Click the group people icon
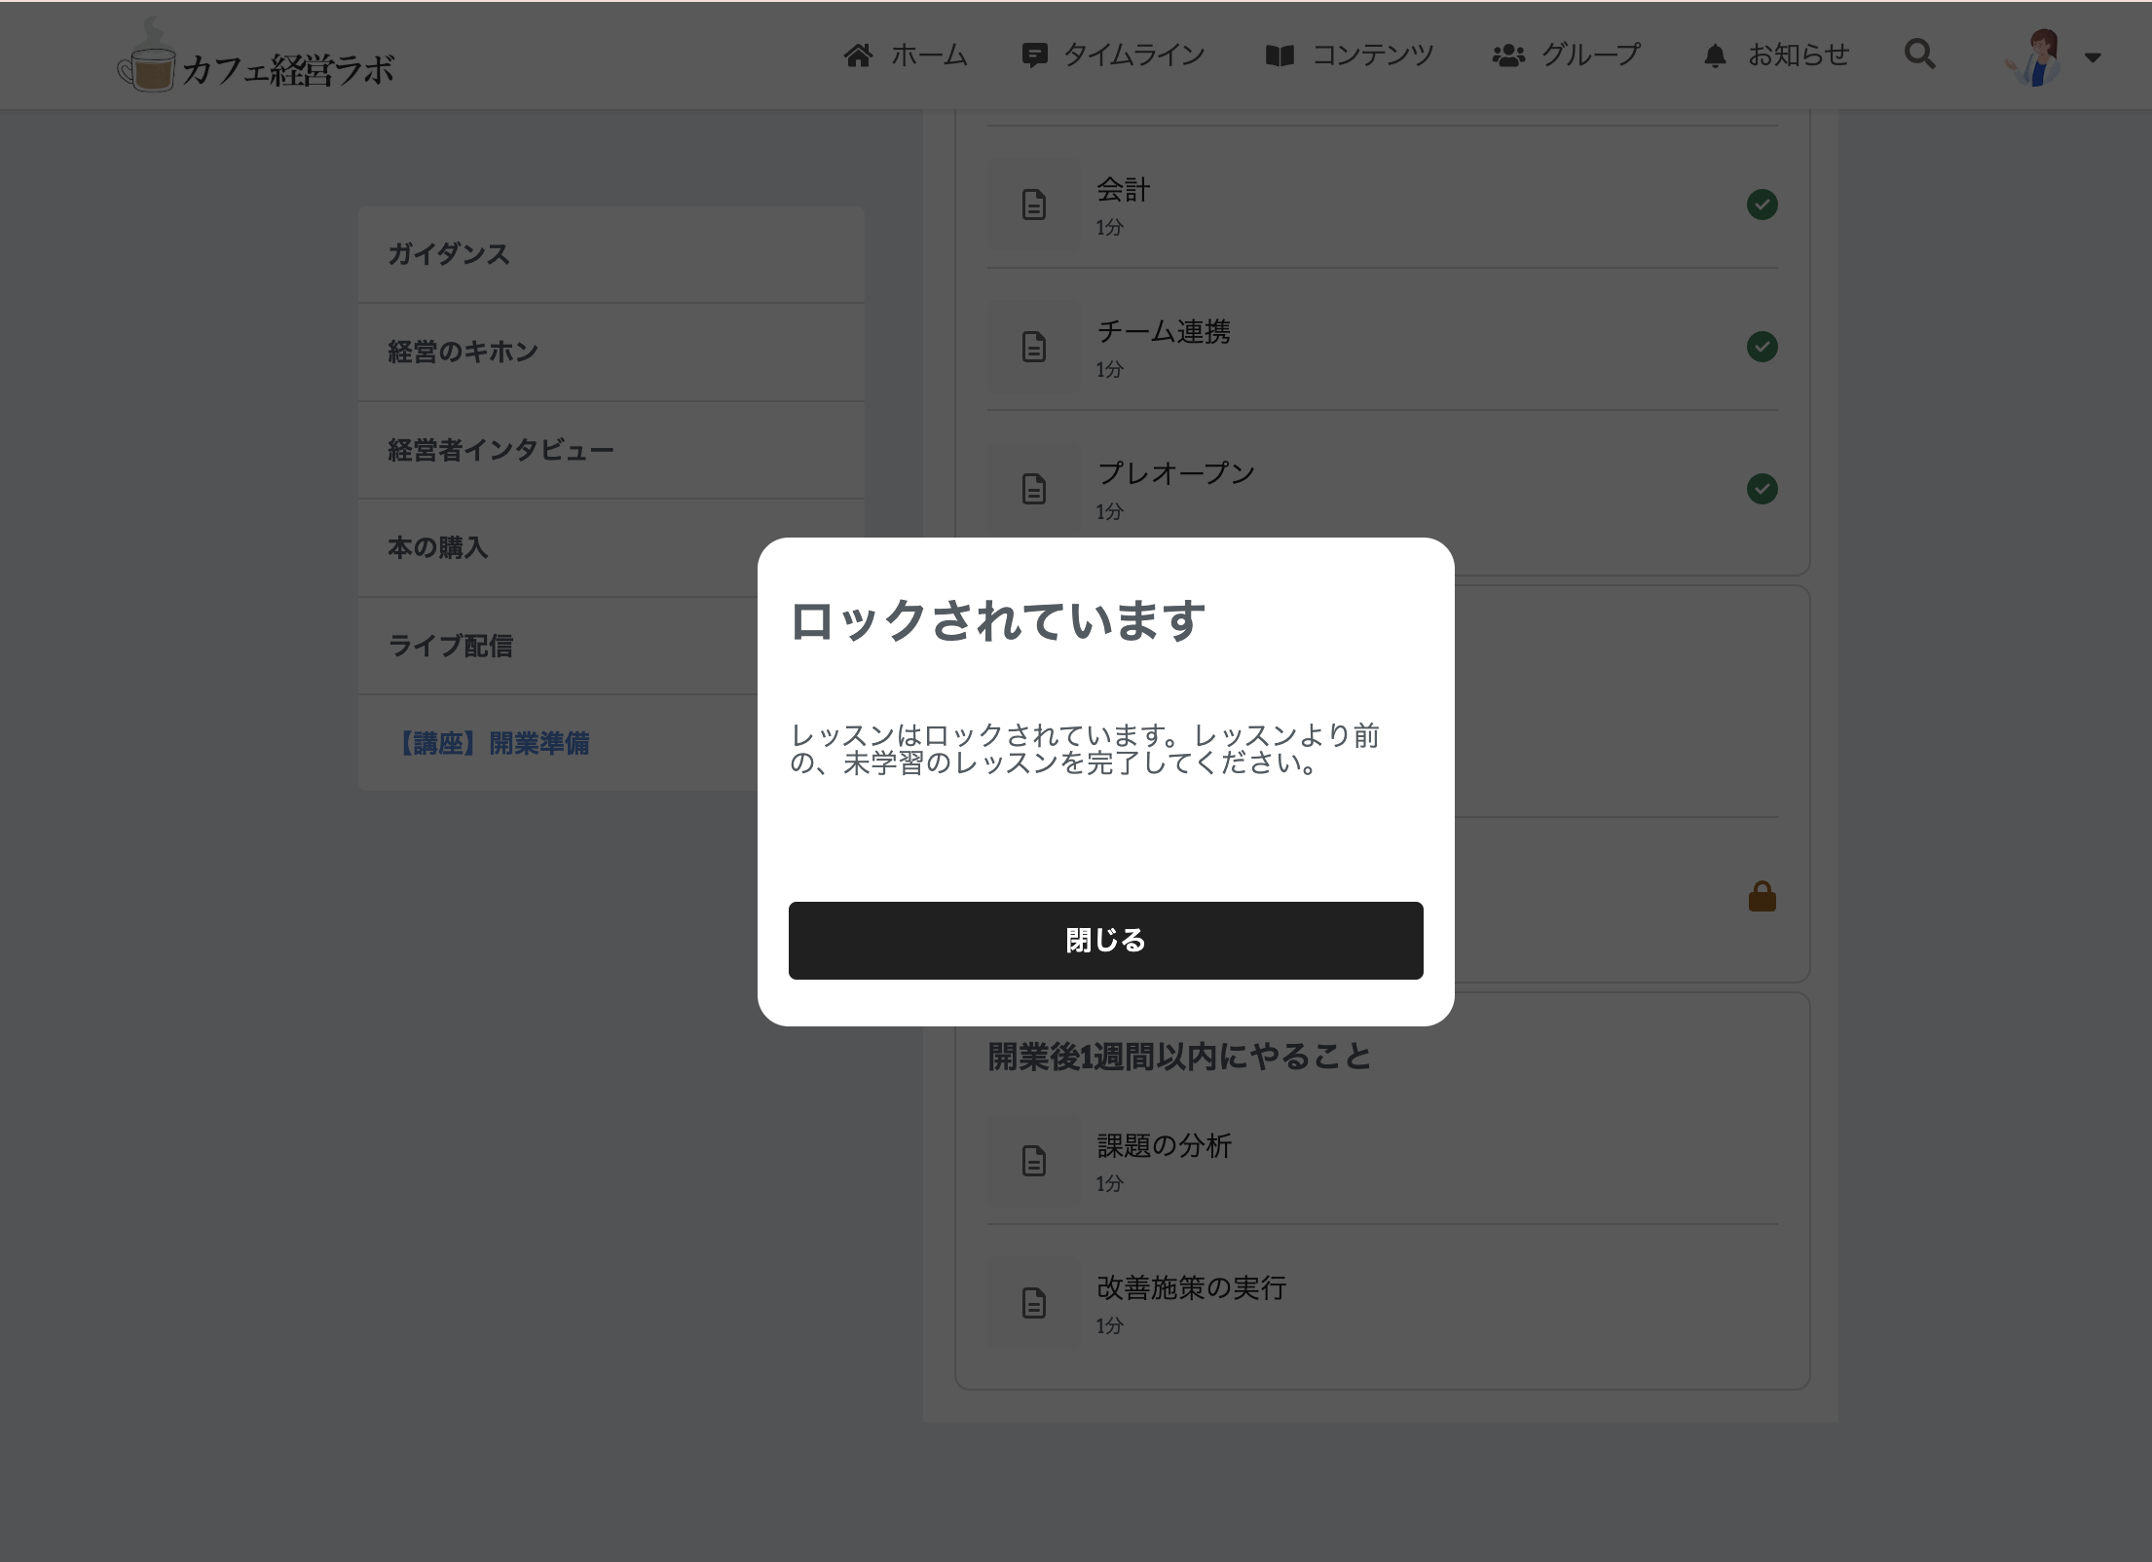This screenshot has height=1562, width=2152. (1508, 56)
